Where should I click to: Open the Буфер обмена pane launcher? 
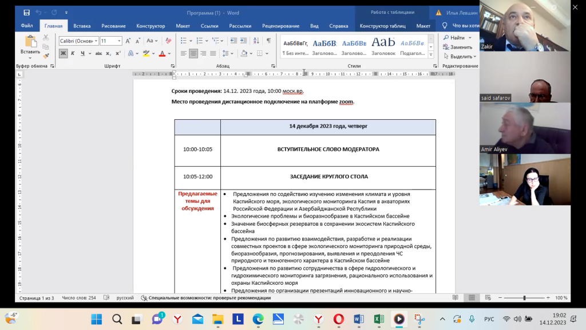tap(52, 66)
